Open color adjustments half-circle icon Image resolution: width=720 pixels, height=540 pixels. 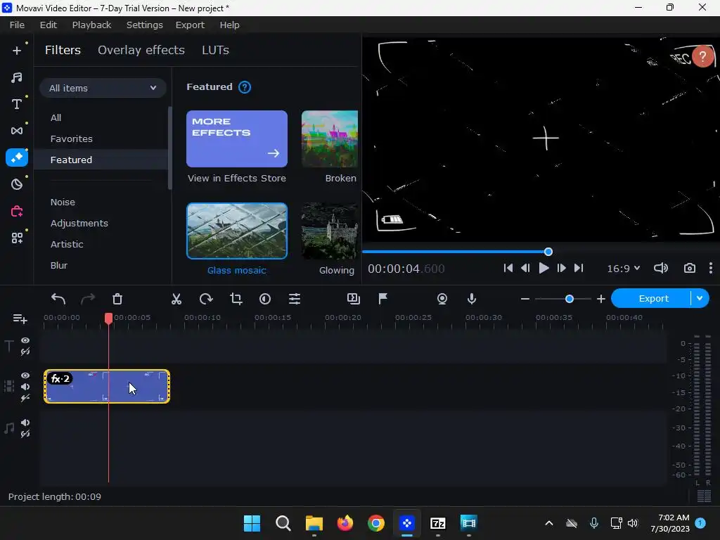[x=265, y=299]
